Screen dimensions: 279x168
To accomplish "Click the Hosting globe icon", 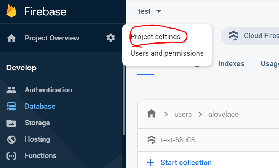I will 11,139.
